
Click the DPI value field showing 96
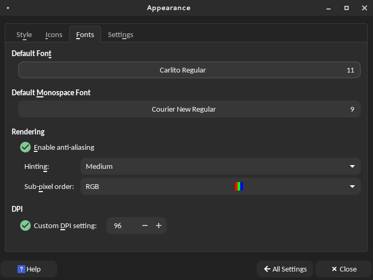(122, 225)
